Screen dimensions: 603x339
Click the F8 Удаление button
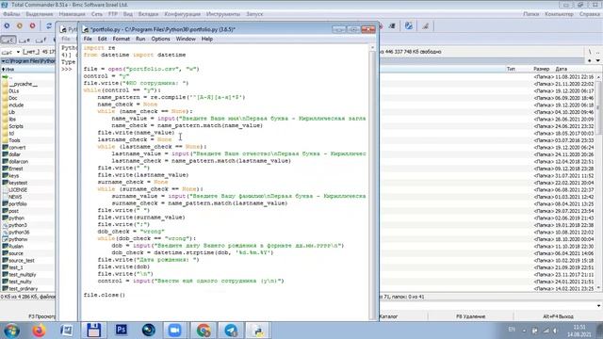coord(470,316)
